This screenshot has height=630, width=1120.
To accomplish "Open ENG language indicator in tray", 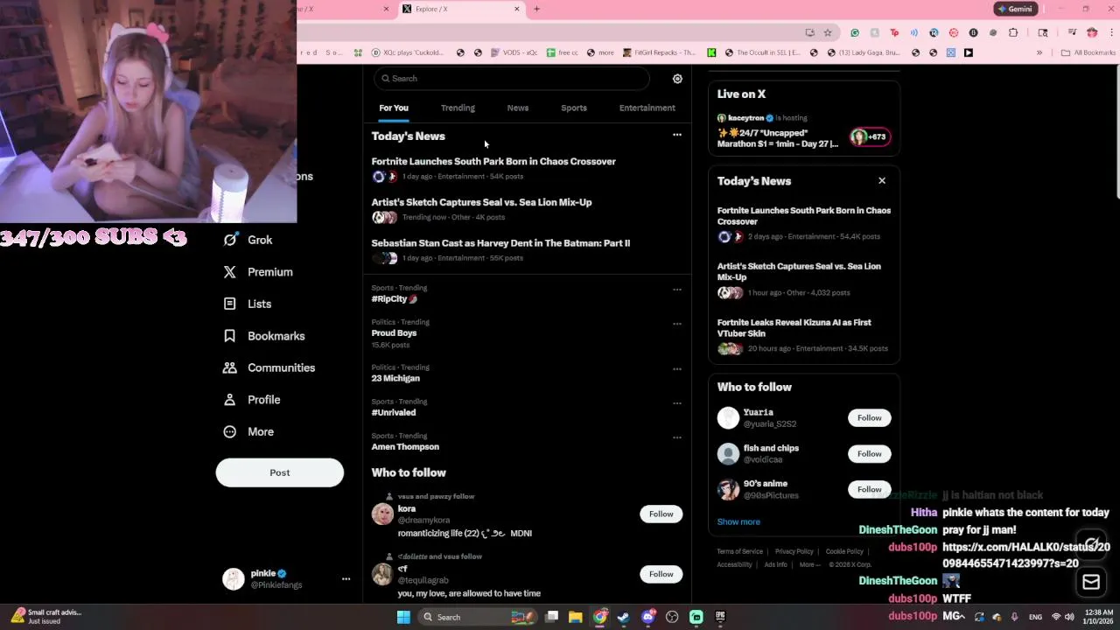I will pos(1035,617).
